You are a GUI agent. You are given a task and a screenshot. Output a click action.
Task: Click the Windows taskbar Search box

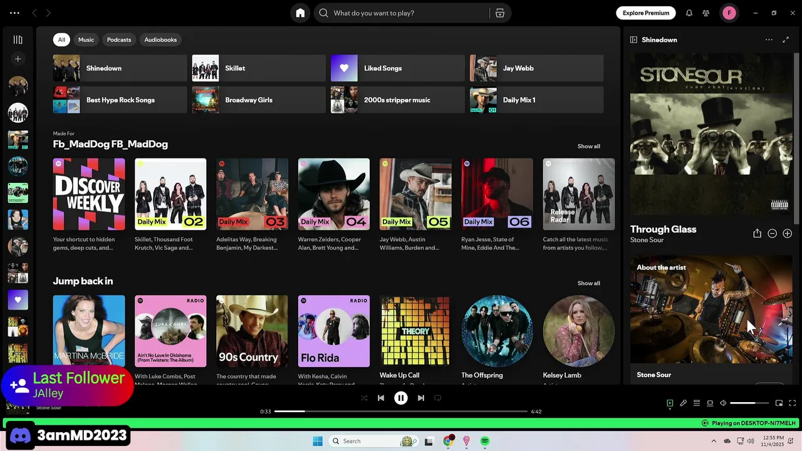(x=373, y=441)
